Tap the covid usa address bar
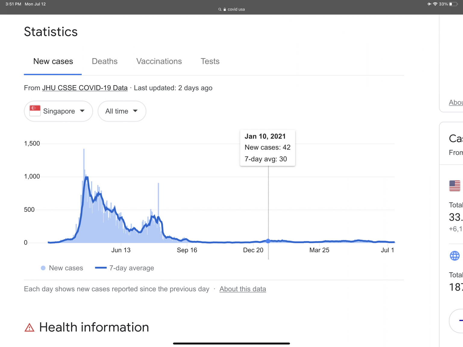 pos(236,9)
